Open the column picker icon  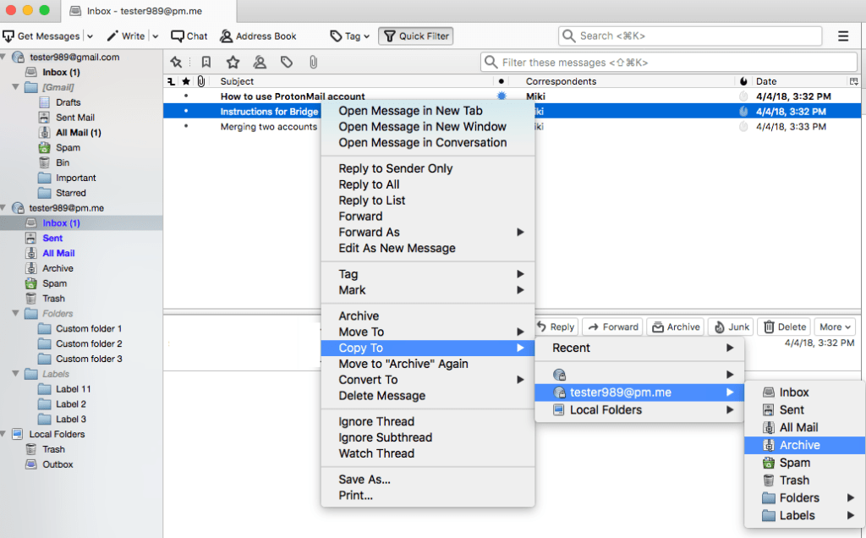pyautogui.click(x=854, y=82)
